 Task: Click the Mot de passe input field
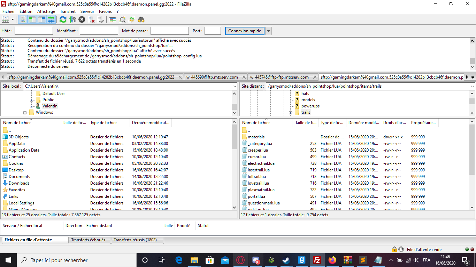[x=170, y=31]
